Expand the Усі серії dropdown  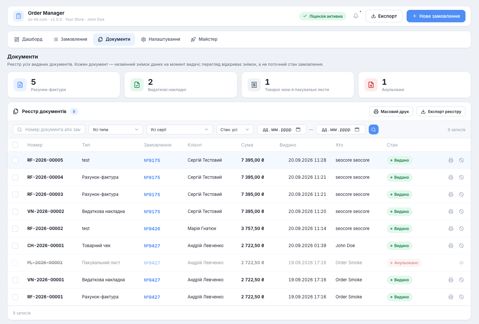tap(179, 129)
